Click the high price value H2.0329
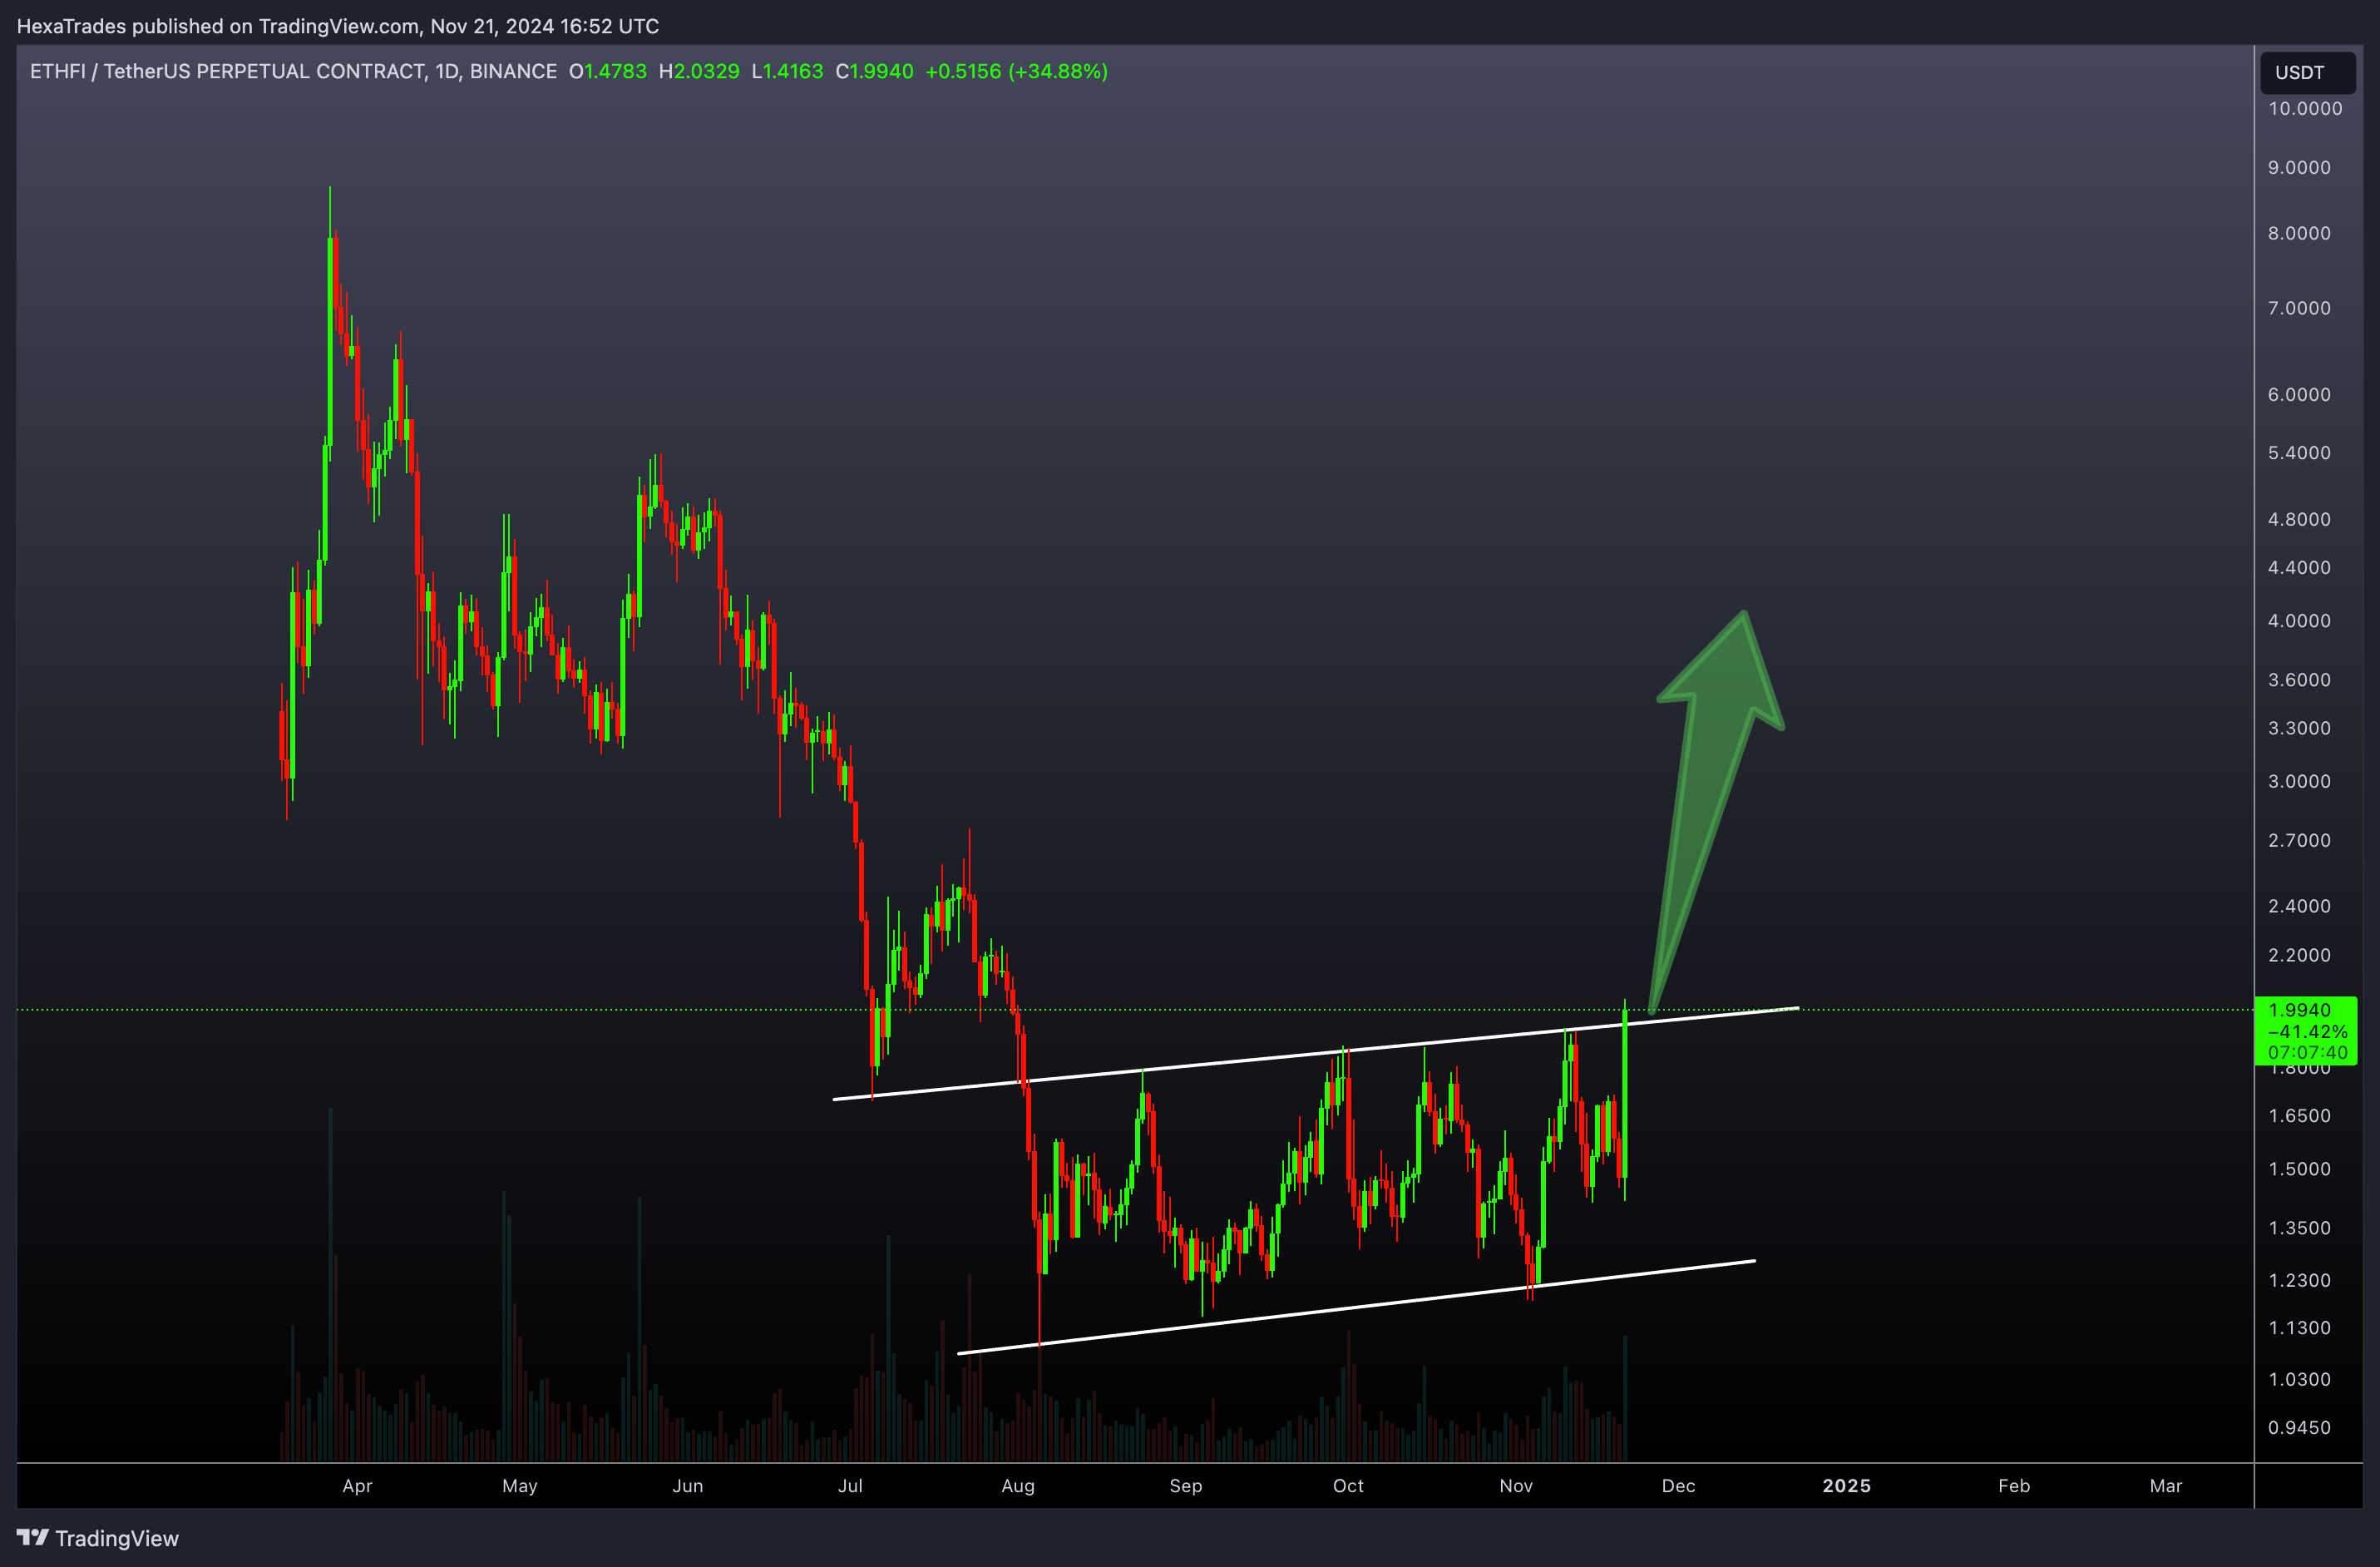 pyautogui.click(x=699, y=71)
